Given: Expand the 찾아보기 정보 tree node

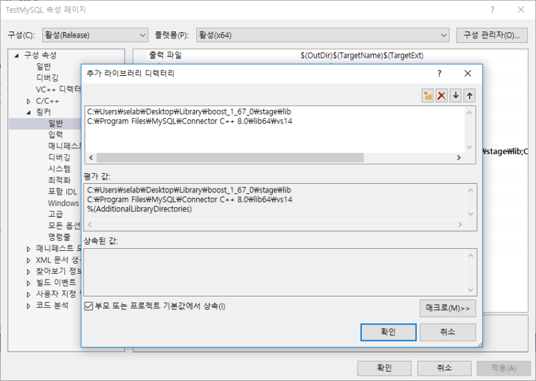Looking at the screenshot, I should (x=29, y=272).
